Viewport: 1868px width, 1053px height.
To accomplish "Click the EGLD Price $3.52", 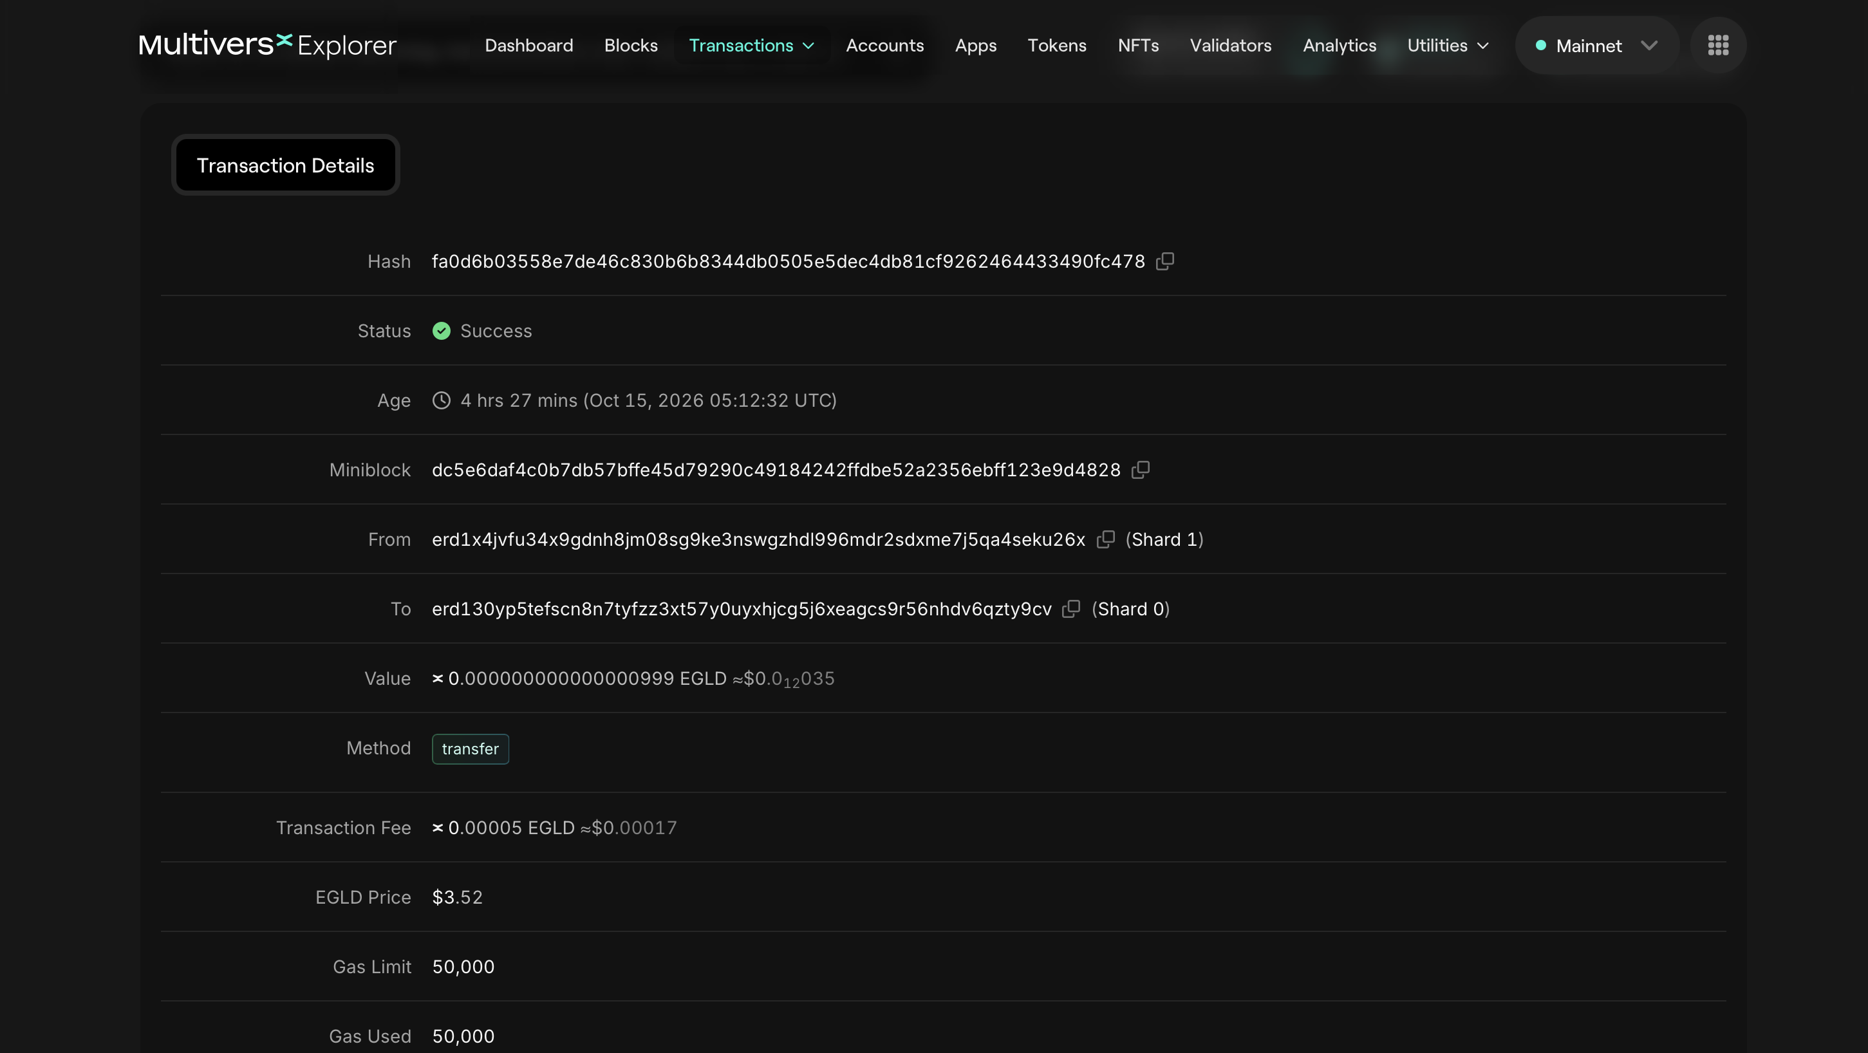I will [x=458, y=897].
